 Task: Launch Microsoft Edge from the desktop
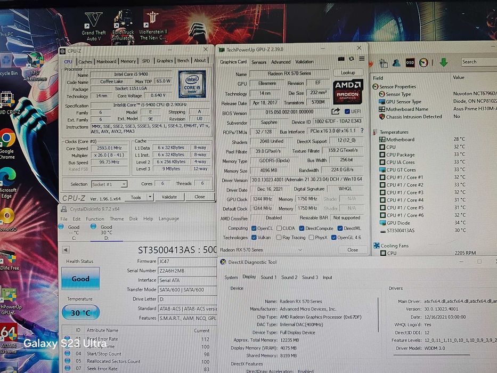tap(7, 183)
